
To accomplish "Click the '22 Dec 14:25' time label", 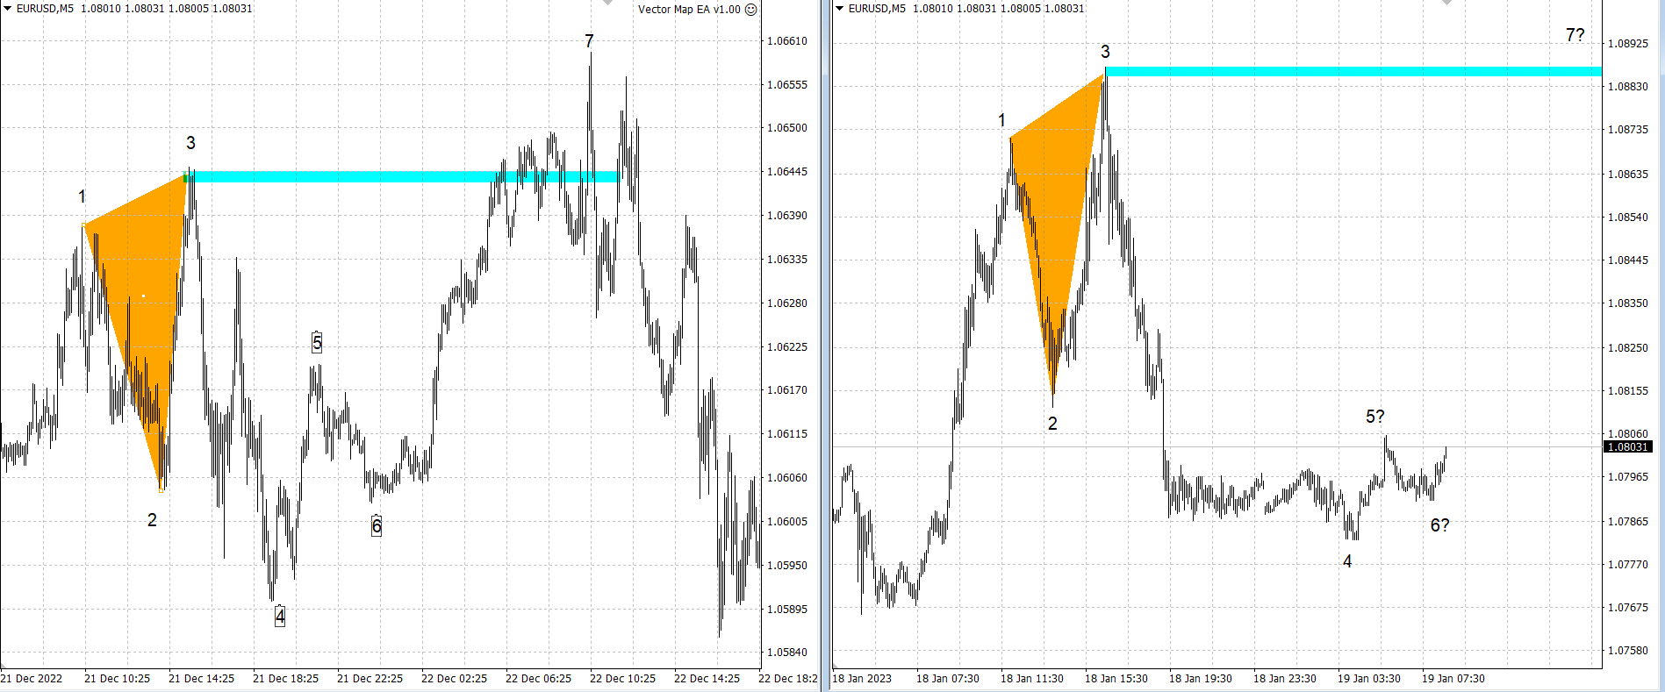I will (707, 679).
